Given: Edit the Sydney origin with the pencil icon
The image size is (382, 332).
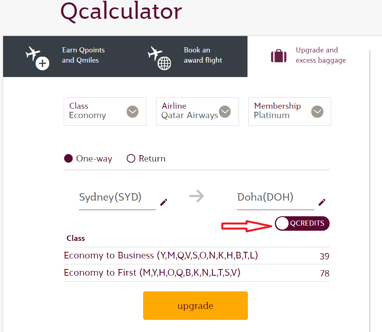Looking at the screenshot, I should click(x=164, y=202).
